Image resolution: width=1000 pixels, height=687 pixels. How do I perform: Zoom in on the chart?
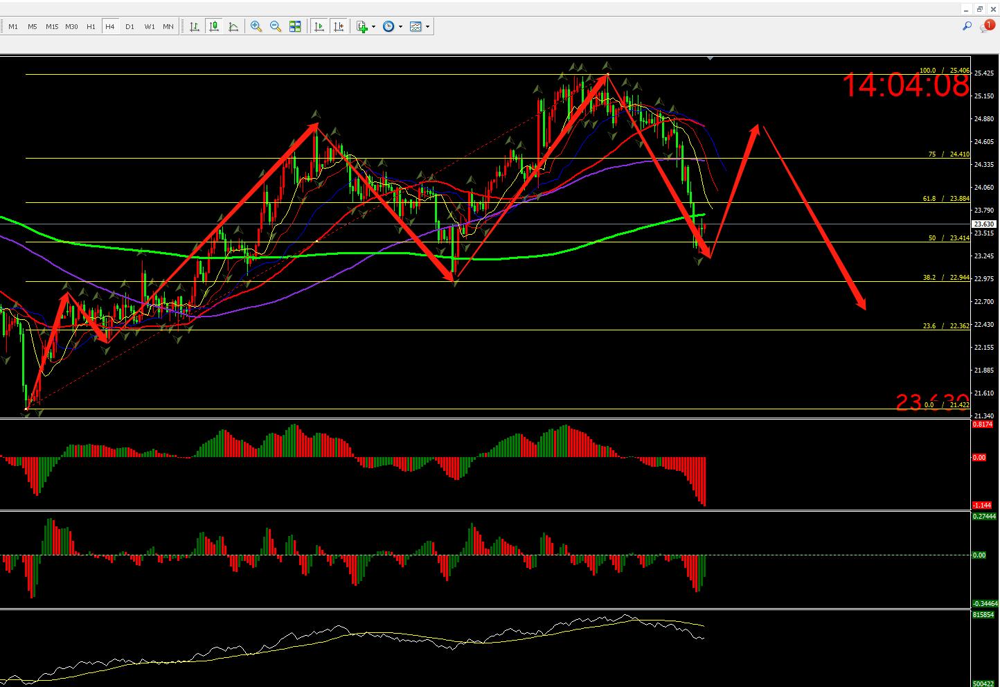[x=256, y=26]
